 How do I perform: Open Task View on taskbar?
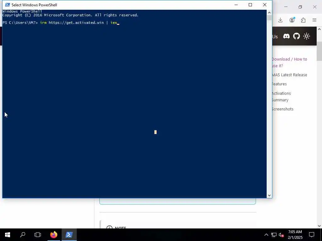(38, 235)
